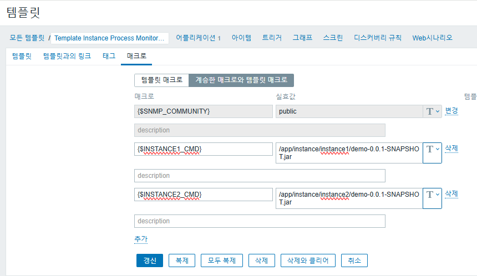
Task: Go to Web시나리오 section
Action: 432,38
